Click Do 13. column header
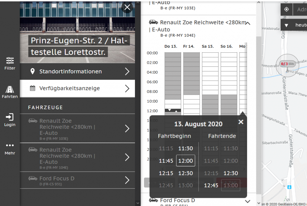The width and height of the screenshot is (307, 206). (171, 46)
